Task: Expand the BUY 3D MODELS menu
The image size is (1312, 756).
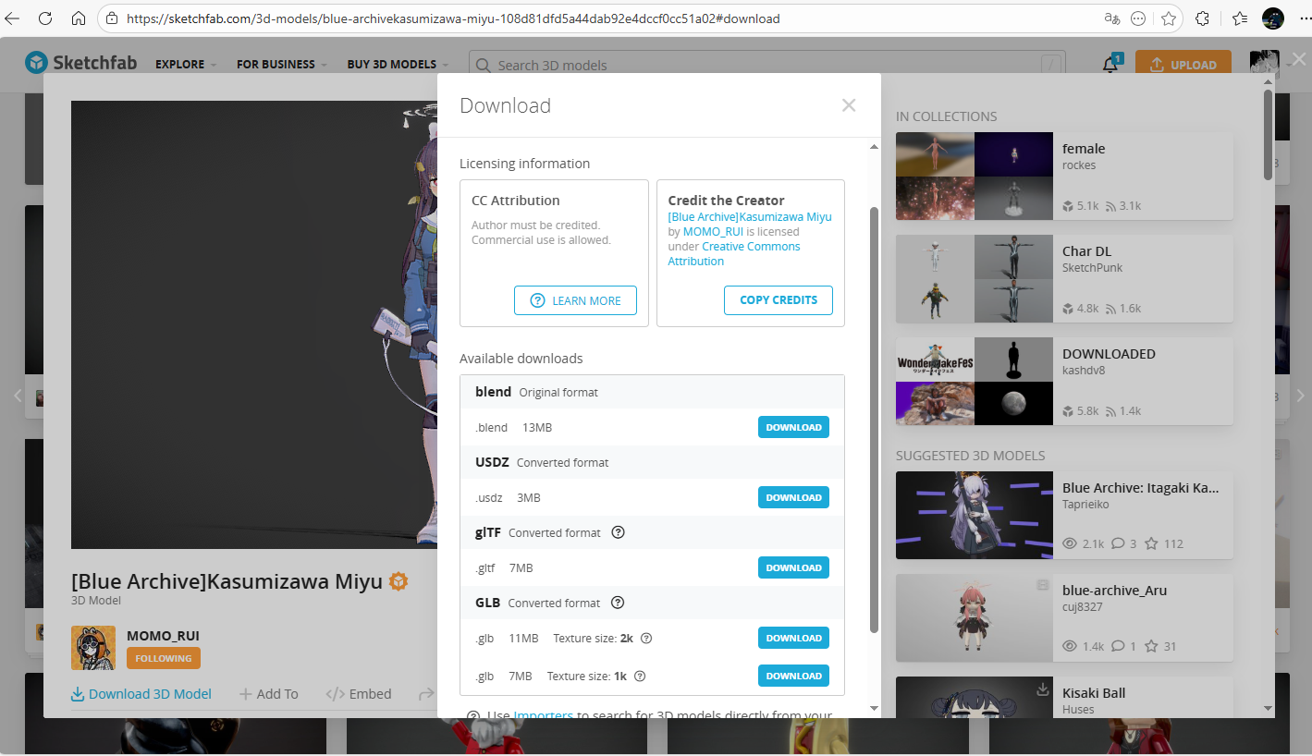Action: click(399, 65)
